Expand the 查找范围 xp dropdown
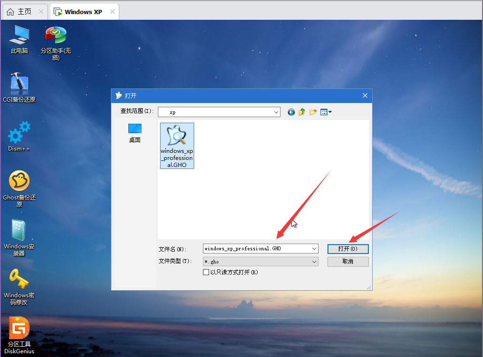The width and height of the screenshot is (483, 357). pyautogui.click(x=276, y=112)
